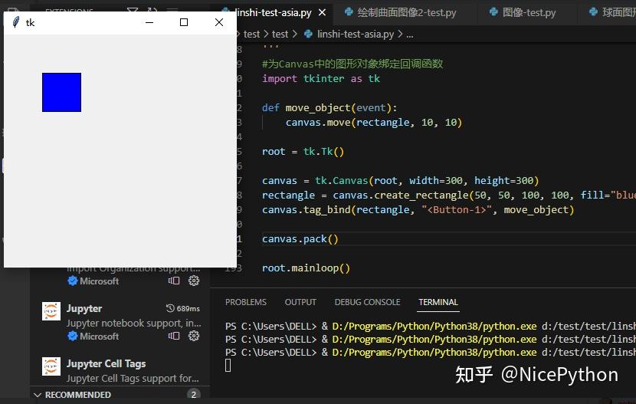Click the tk feather window icon
The height and width of the screenshot is (404, 636).
pos(16,22)
